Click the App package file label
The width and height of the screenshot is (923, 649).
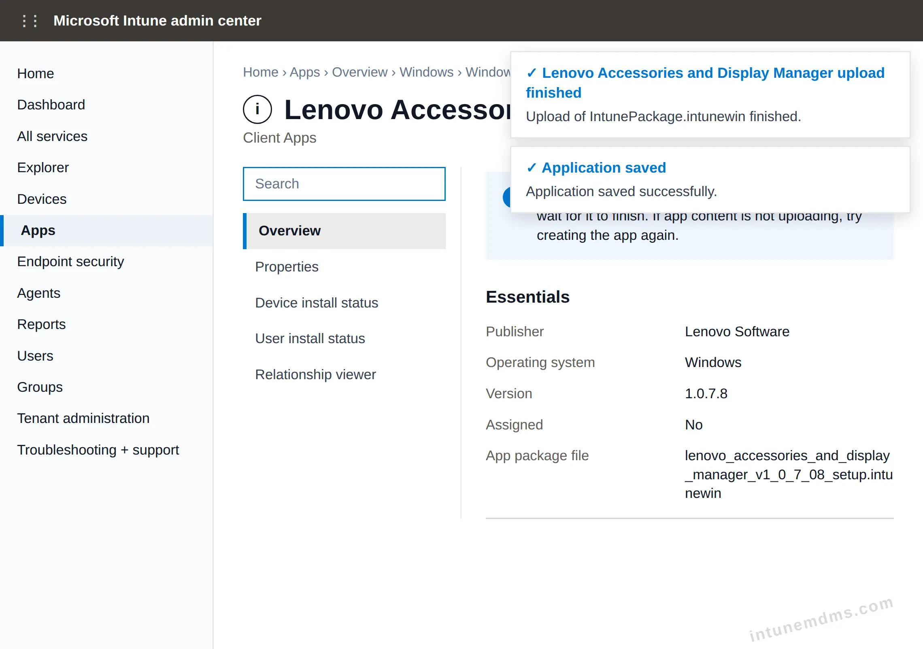click(x=537, y=456)
